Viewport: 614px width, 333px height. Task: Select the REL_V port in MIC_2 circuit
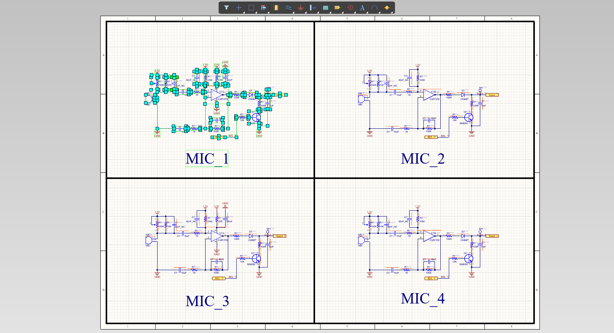click(x=431, y=137)
